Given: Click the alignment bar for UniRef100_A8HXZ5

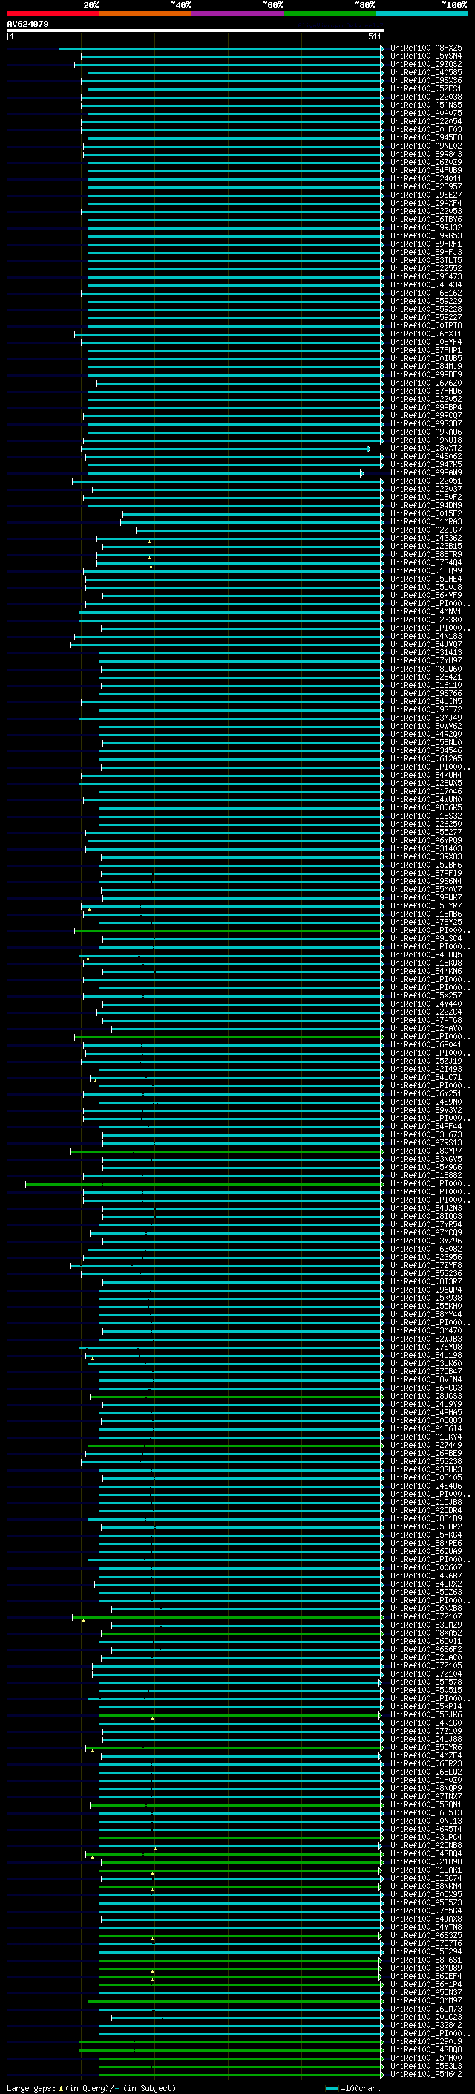Looking at the screenshot, I should (x=221, y=48).
